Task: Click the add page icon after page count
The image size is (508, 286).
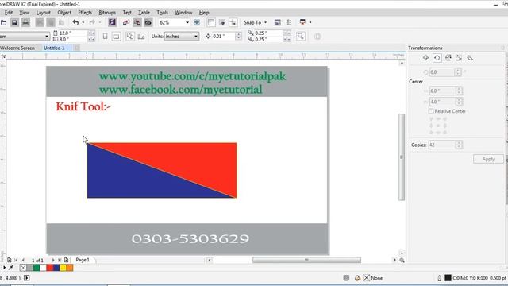Action: click(67, 260)
